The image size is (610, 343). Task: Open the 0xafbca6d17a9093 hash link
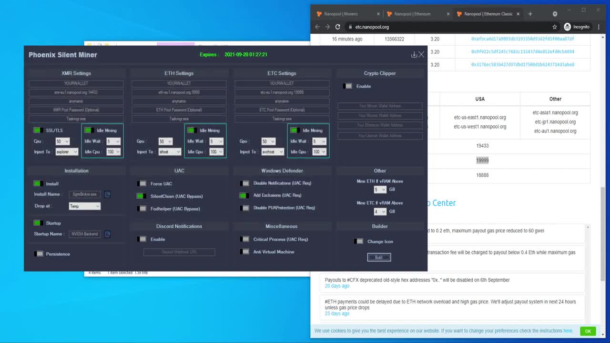(522, 39)
